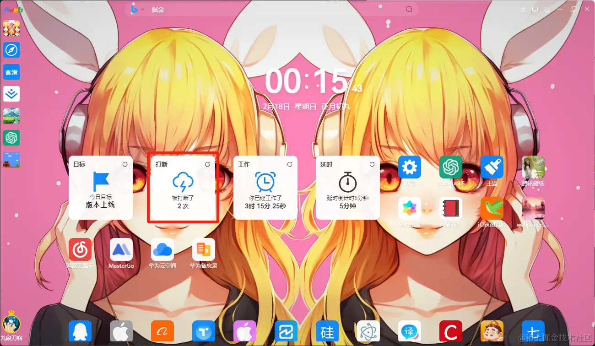The image size is (595, 346).
Task: Open the gray Apple dock icon
Action: point(121,331)
